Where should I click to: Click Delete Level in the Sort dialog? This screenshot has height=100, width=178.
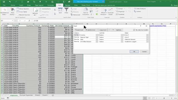pyautogui.click(x=90, y=30)
